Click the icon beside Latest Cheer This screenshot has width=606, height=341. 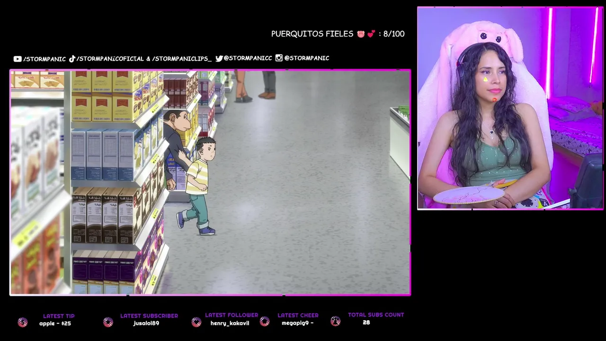(x=265, y=322)
